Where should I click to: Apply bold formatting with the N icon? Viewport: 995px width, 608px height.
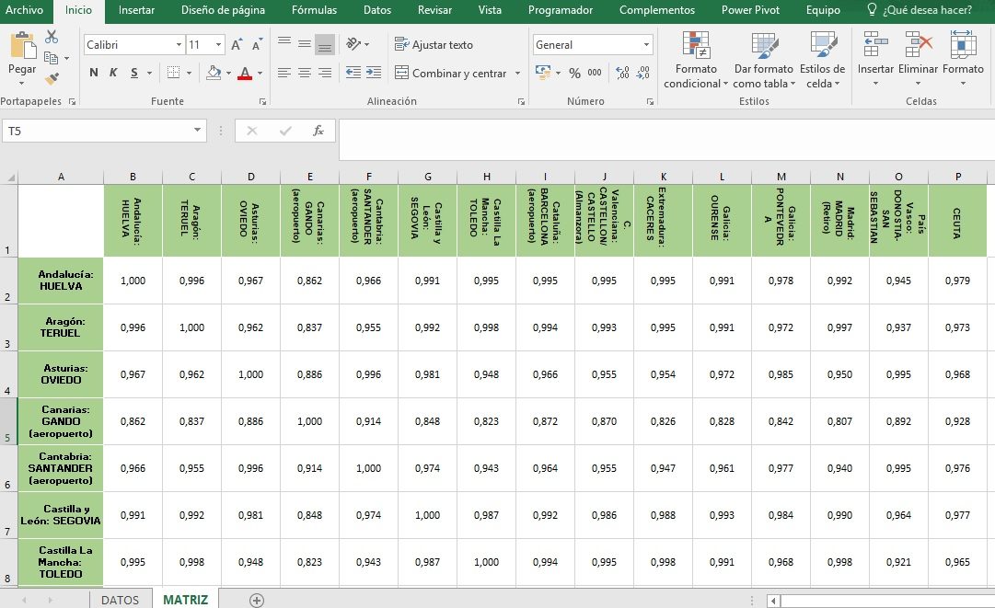click(x=93, y=73)
